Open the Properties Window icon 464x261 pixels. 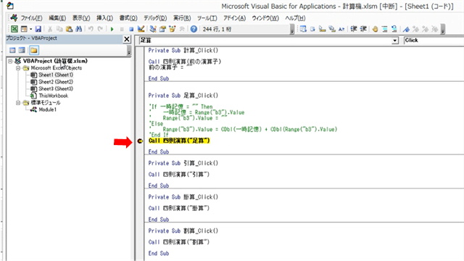tap(162, 29)
